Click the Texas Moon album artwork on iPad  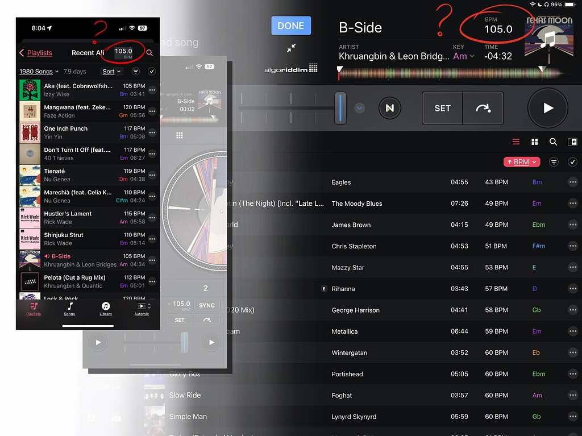(548, 40)
